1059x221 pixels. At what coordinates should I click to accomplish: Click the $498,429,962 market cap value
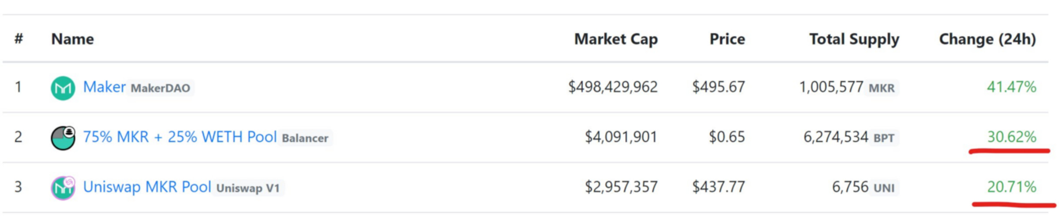[613, 87]
